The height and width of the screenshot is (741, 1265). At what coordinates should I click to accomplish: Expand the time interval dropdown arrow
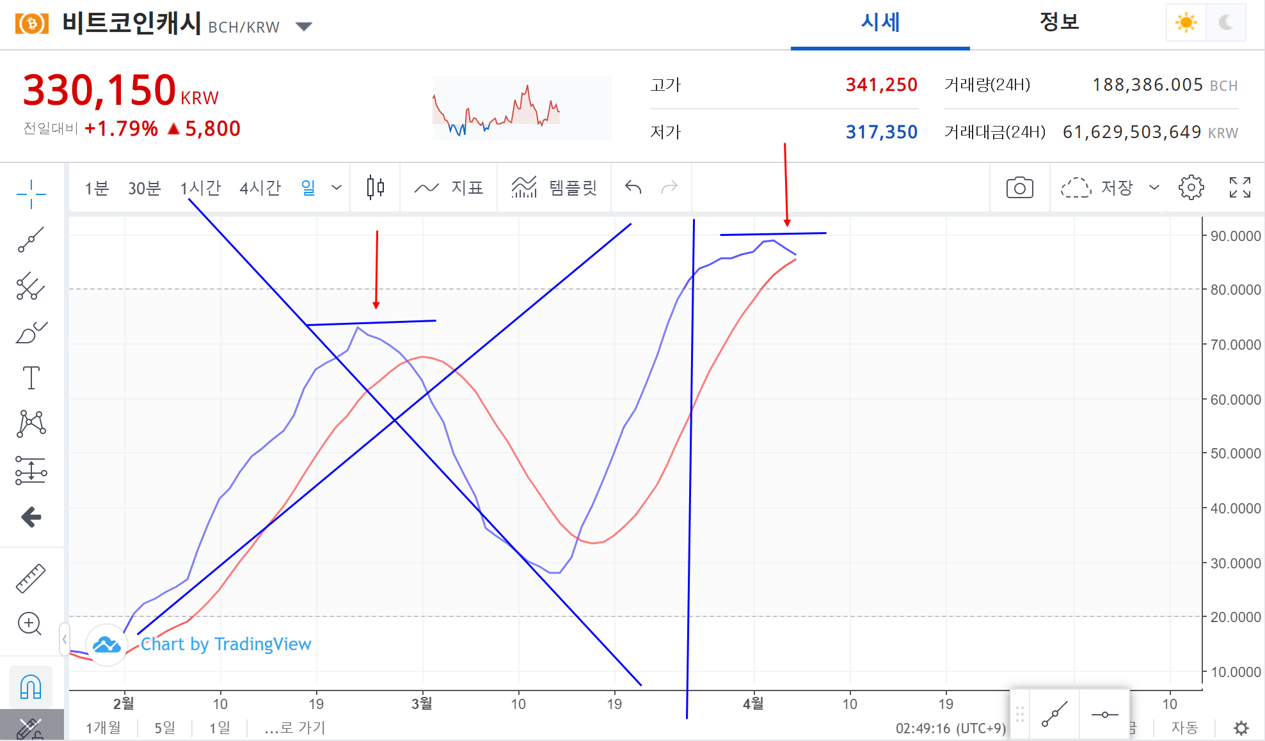[337, 187]
